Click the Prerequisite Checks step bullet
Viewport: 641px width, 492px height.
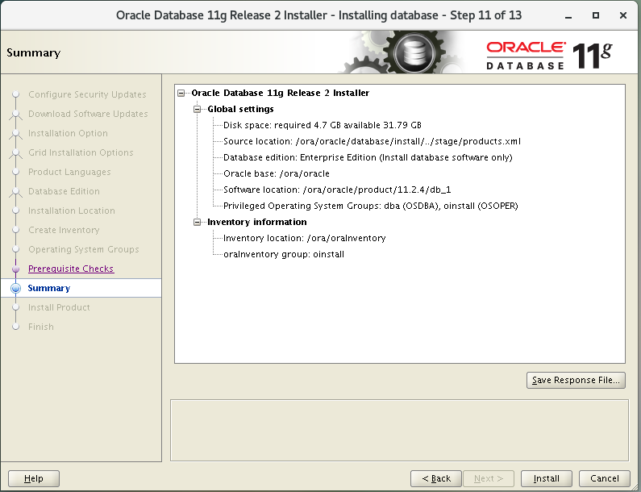click(16, 269)
